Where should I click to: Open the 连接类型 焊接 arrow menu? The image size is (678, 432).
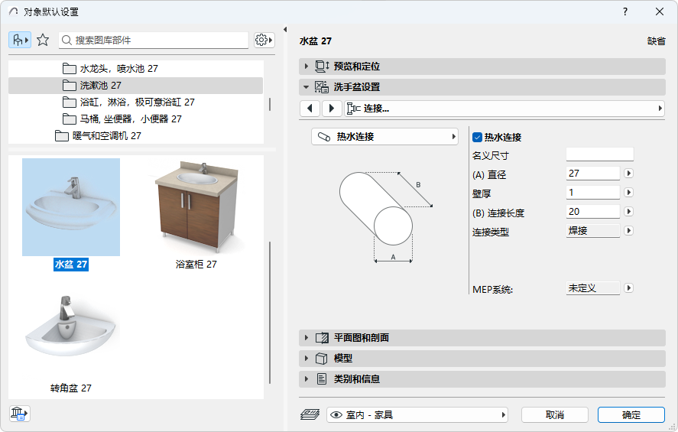coord(629,231)
